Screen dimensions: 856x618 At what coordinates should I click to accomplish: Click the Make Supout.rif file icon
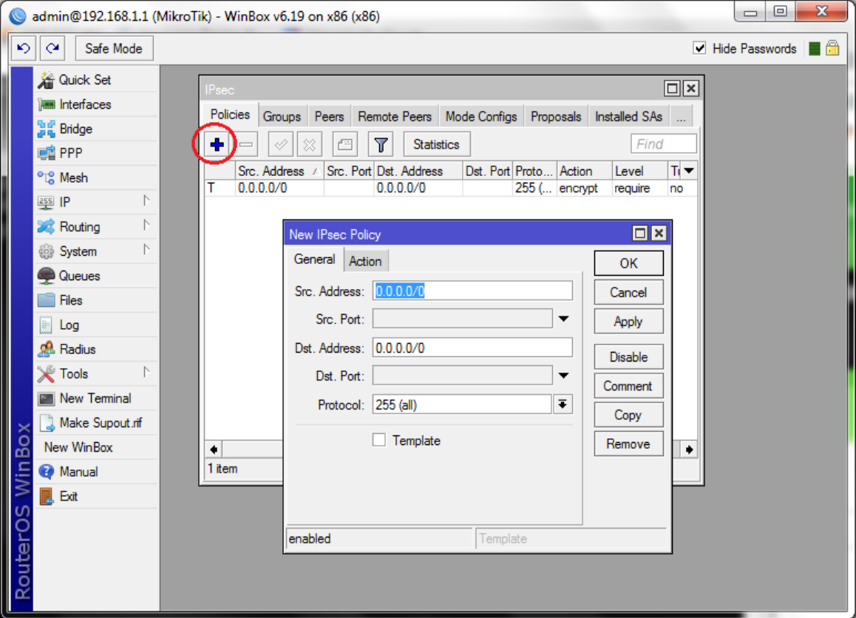point(47,423)
